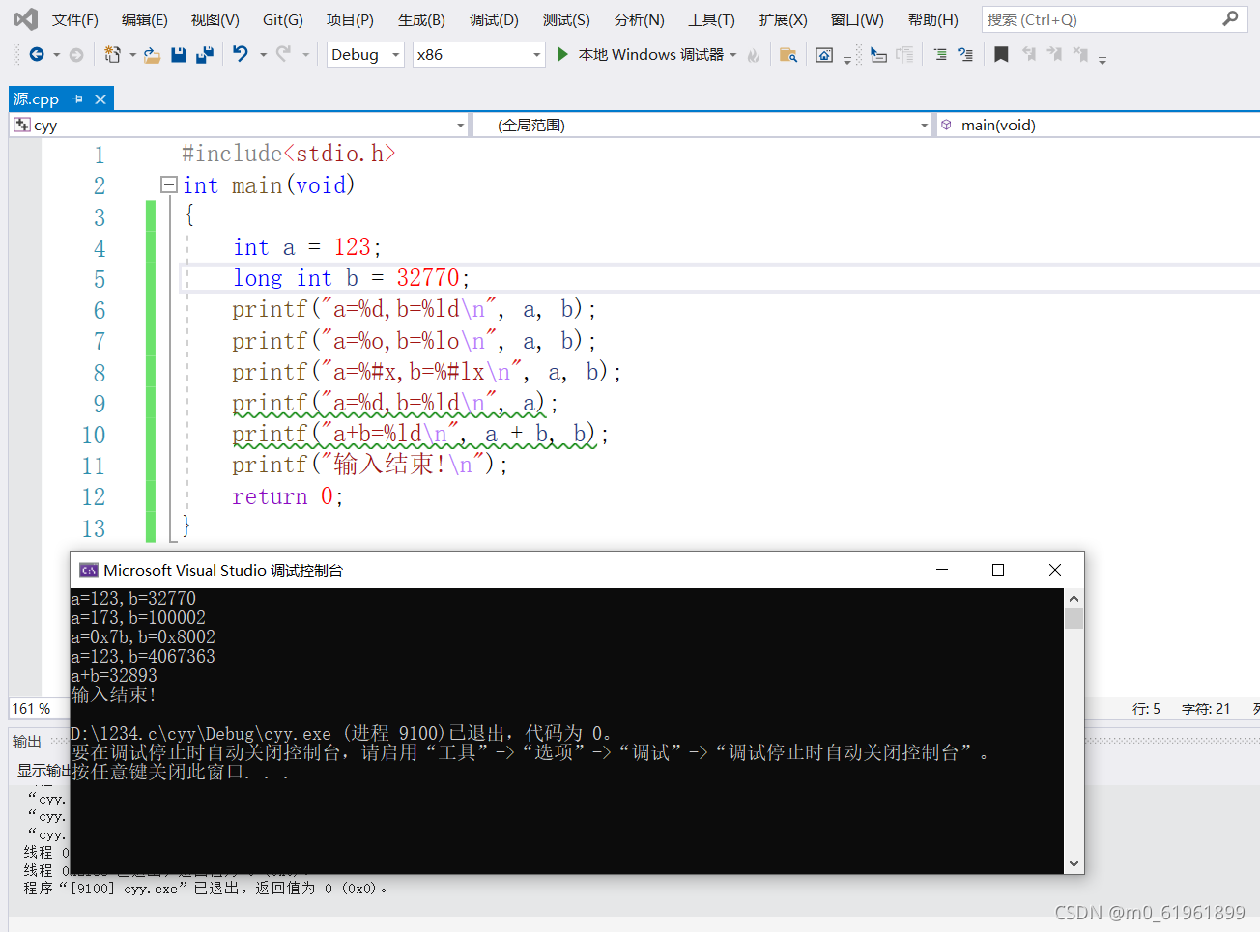Click the 输出 panel title

pyautogui.click(x=27, y=742)
